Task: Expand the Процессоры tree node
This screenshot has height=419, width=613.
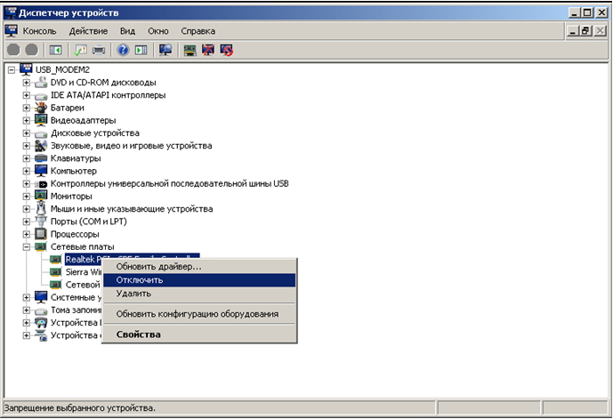Action: 27,234
